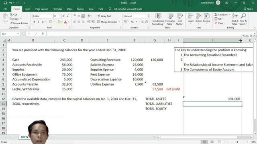The width and height of the screenshot is (257, 144).
Task: Open the General number format dropdown
Action: [147, 16]
